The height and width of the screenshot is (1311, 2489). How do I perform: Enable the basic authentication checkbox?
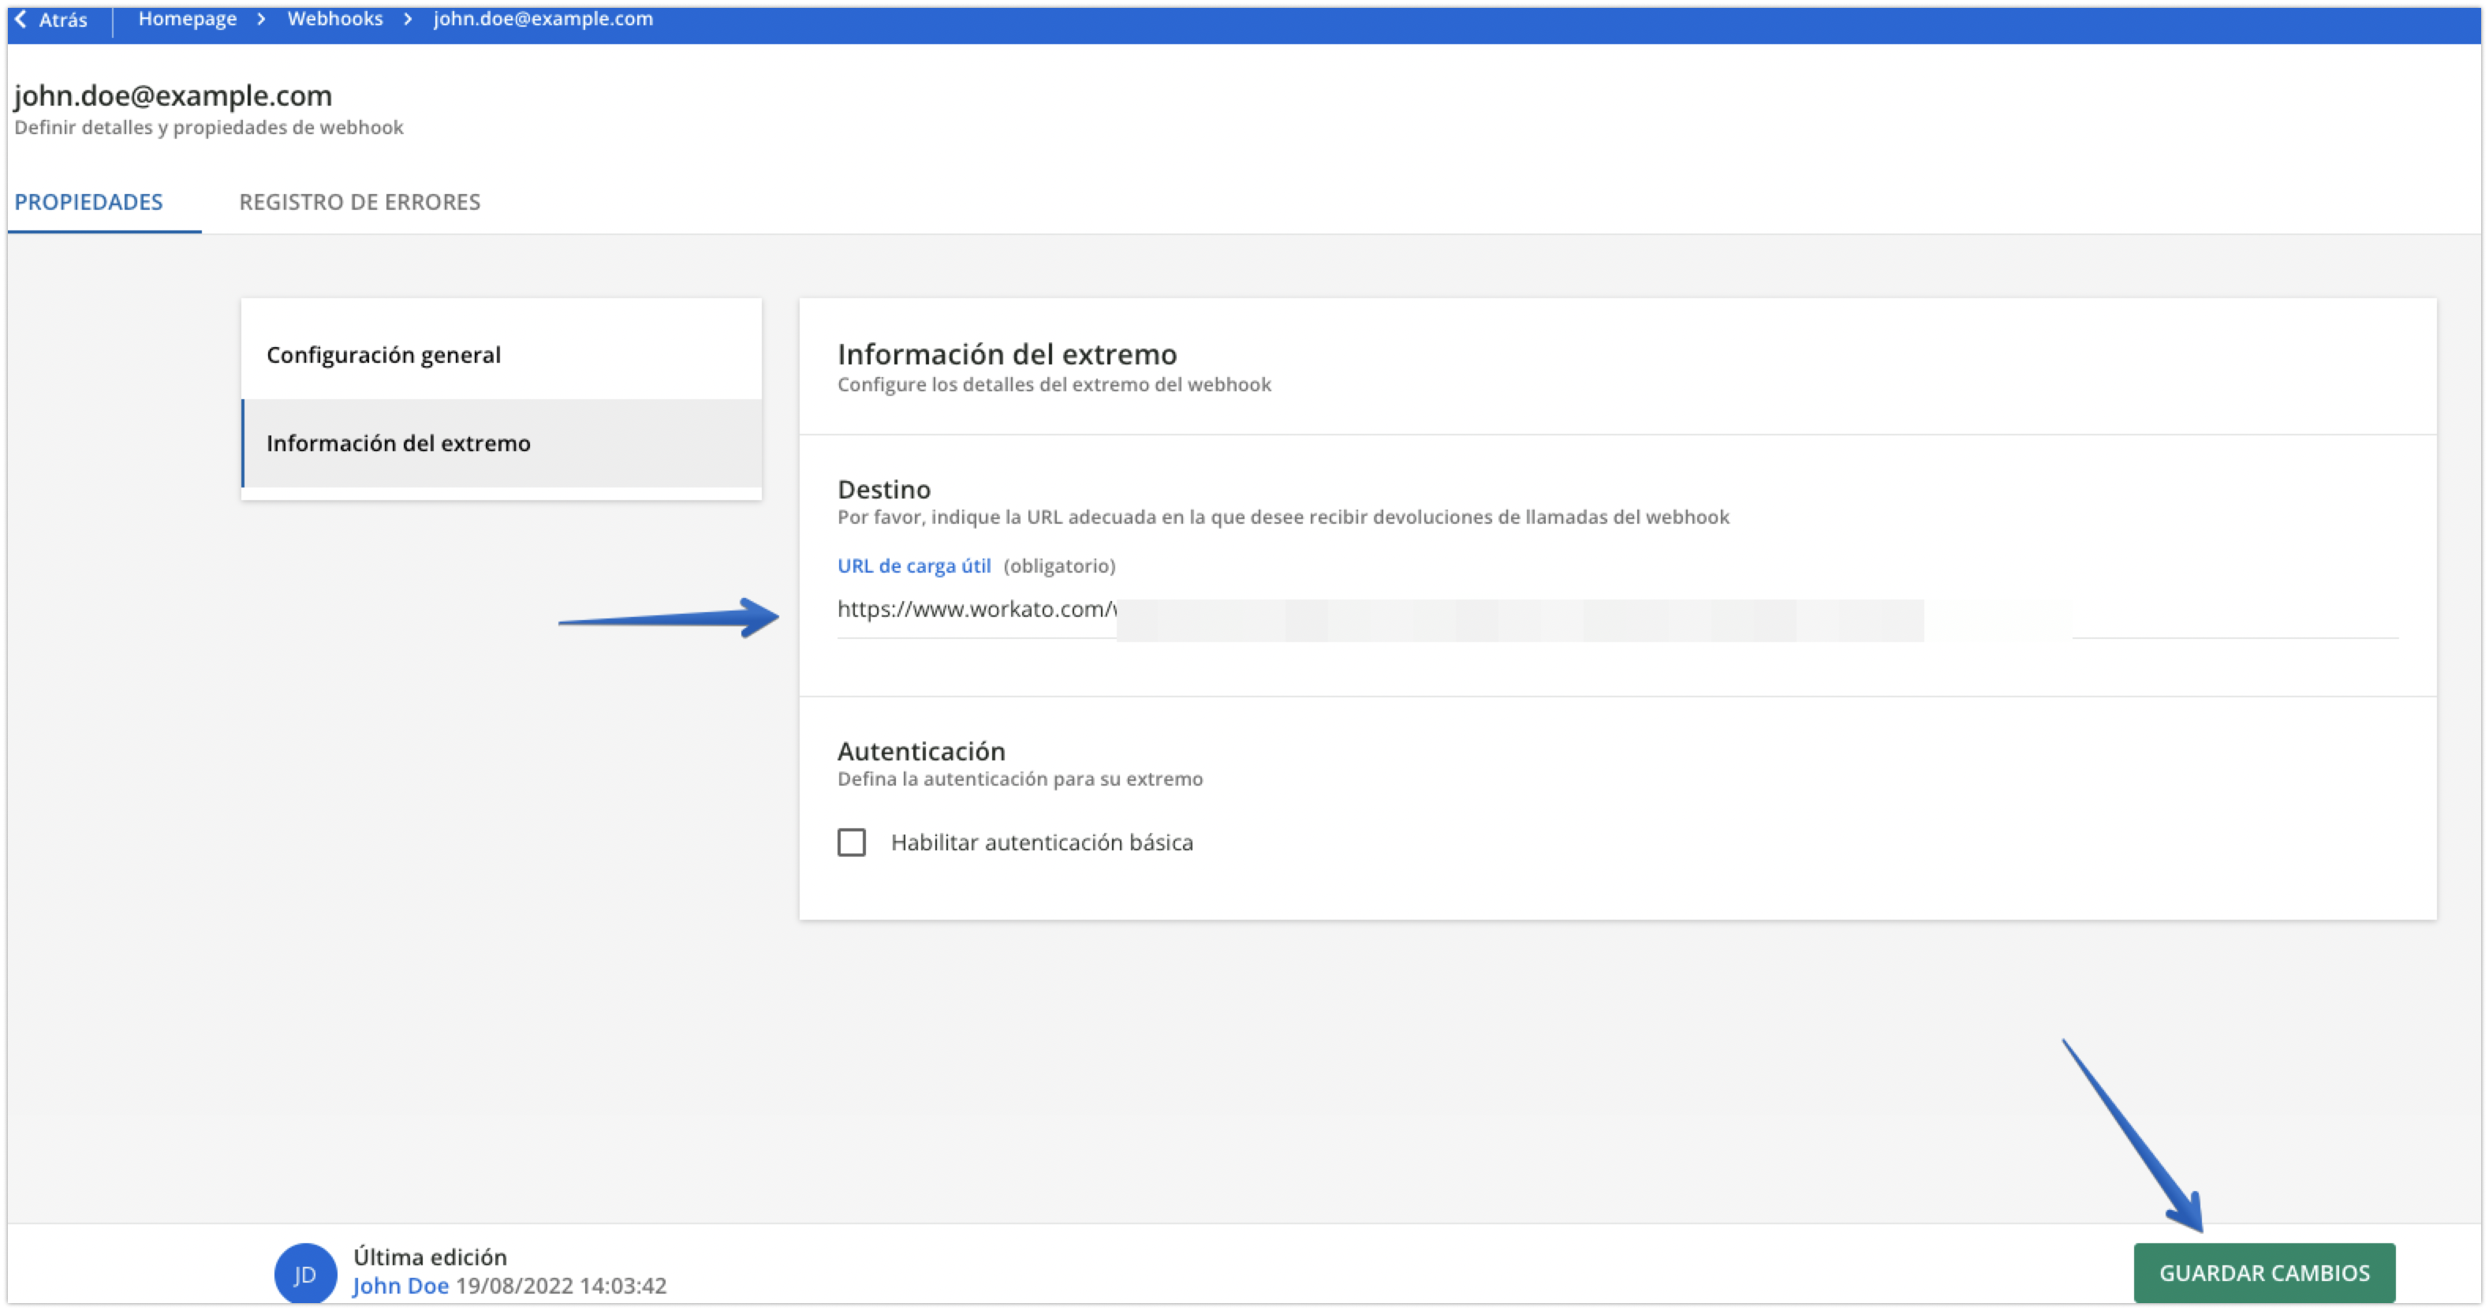(x=851, y=842)
